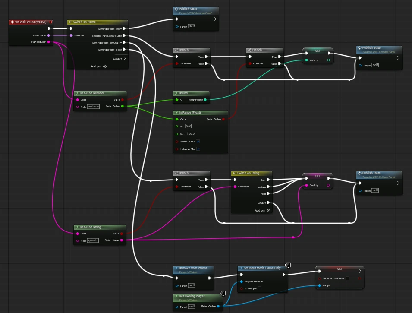Click the Get Json String function icon
The image size is (412, 313).
(x=77, y=227)
